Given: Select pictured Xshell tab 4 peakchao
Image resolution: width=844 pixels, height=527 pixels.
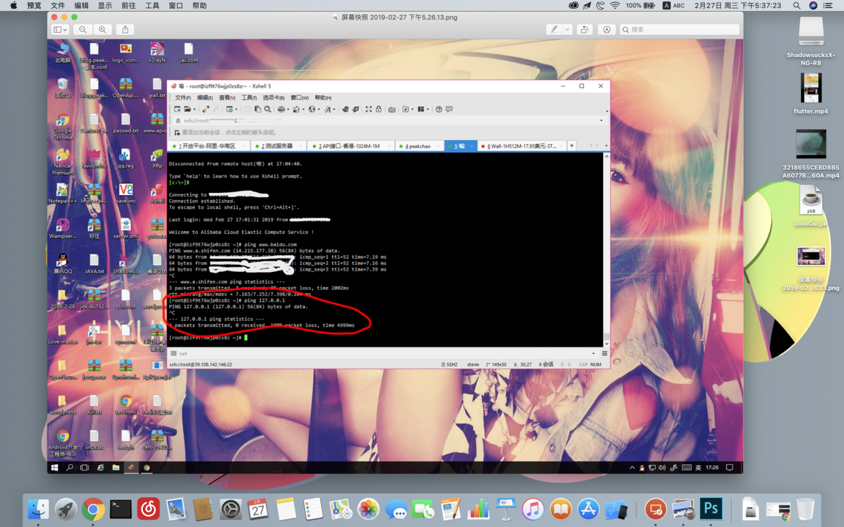Looking at the screenshot, I should (x=419, y=146).
